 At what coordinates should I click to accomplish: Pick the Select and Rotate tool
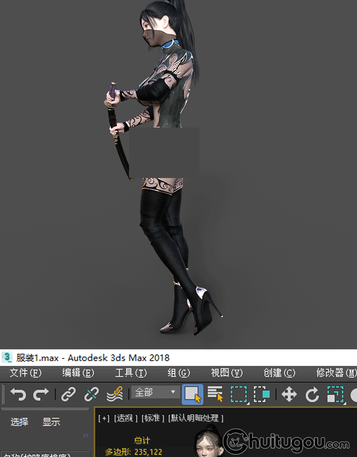tap(312, 394)
